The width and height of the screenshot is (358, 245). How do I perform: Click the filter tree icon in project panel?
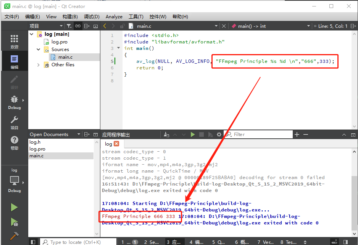pos(68,26)
